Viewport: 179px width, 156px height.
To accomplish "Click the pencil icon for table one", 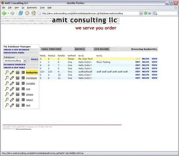I will coord(12,89).
